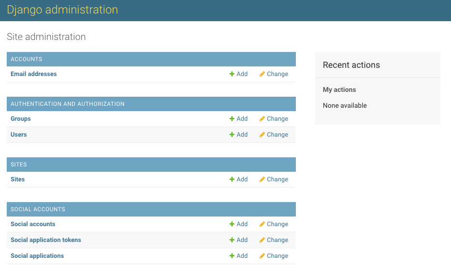Click the pencil icon in Social applications row
The width and height of the screenshot is (451, 280).
262,256
